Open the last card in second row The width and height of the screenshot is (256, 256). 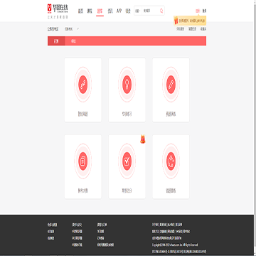click(x=171, y=166)
